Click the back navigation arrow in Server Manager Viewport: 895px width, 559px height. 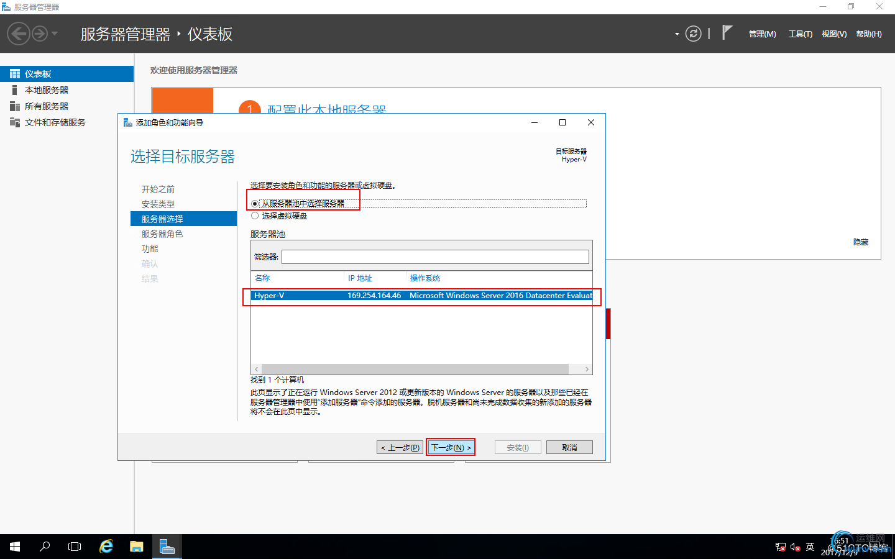click(x=19, y=34)
